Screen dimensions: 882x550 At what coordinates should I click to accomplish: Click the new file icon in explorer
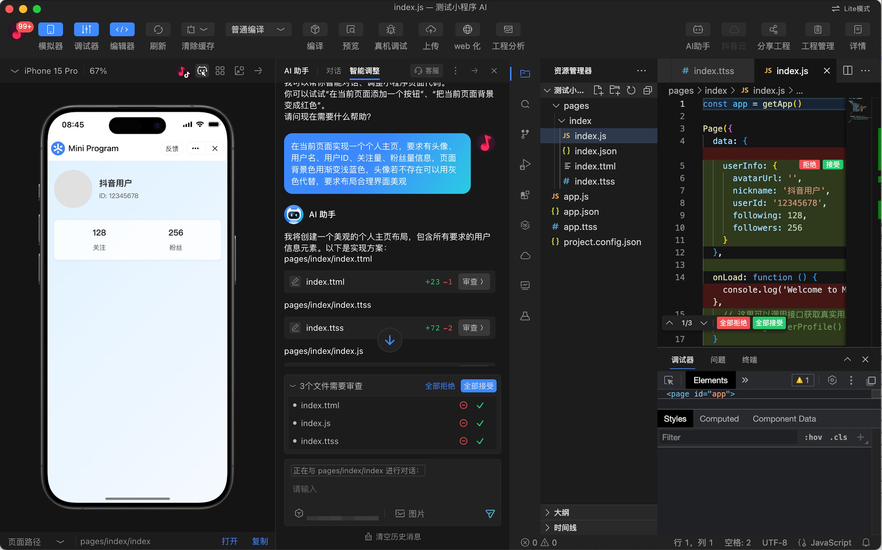598,90
